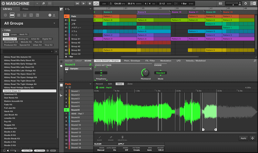Open the controller connection icon in header
This screenshot has width=258, height=153.
click(220, 4)
